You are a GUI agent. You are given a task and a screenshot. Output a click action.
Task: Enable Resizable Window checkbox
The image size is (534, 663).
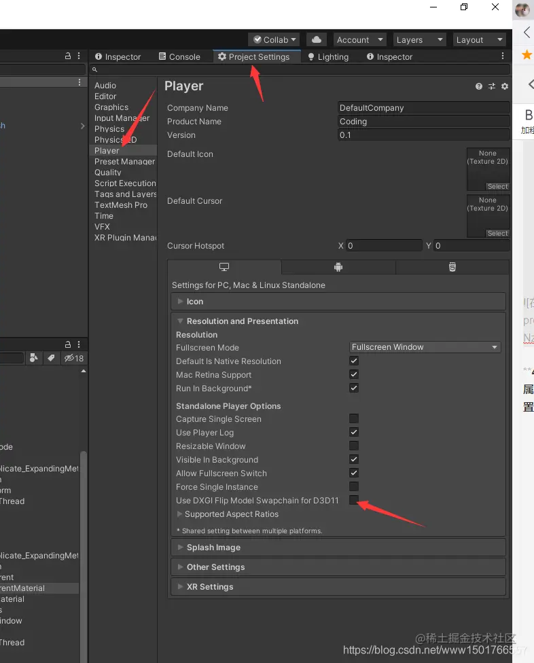(354, 446)
